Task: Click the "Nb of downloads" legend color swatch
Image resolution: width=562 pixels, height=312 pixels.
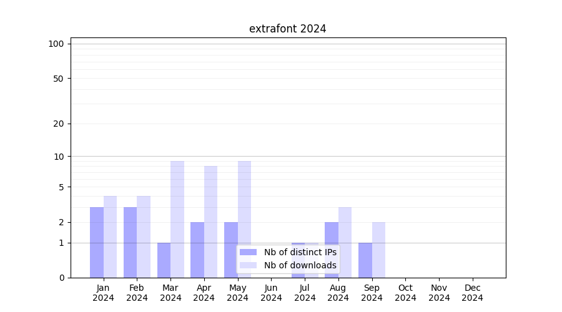Action: pyautogui.click(x=248, y=265)
